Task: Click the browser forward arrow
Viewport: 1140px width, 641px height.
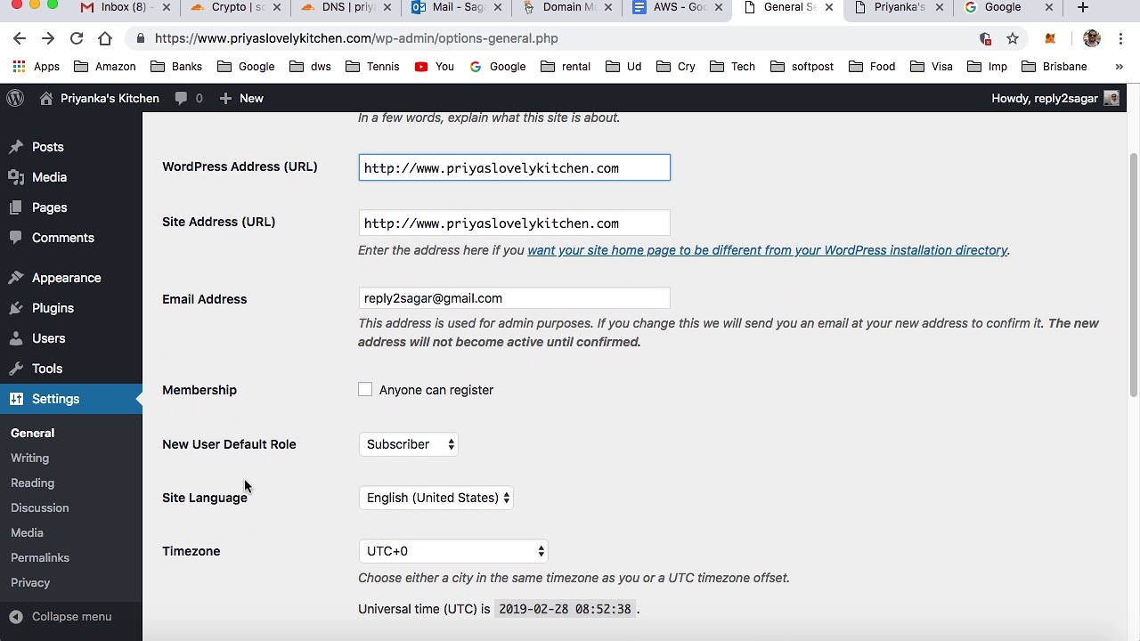Action: 48,38
